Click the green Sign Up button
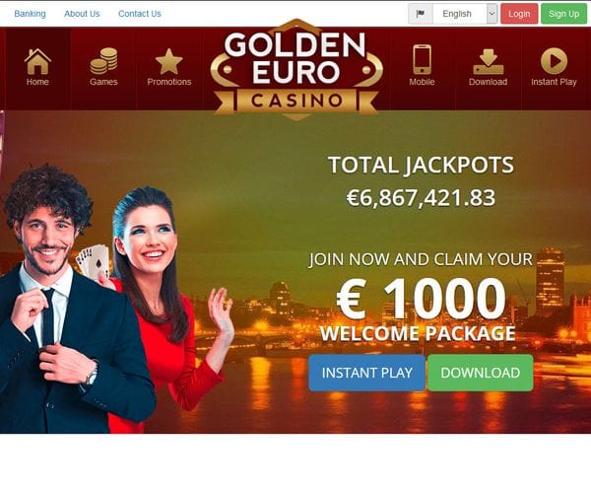This screenshot has width=591, height=486. pos(563,14)
